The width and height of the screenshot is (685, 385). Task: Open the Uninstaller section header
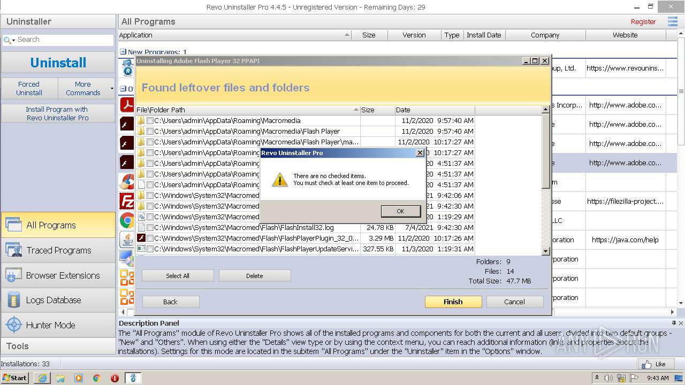pos(58,21)
